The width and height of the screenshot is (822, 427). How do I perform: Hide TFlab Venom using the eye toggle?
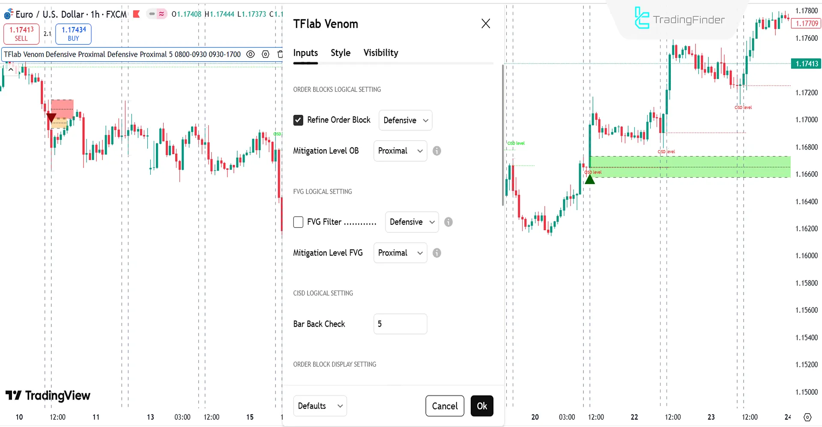tap(251, 54)
